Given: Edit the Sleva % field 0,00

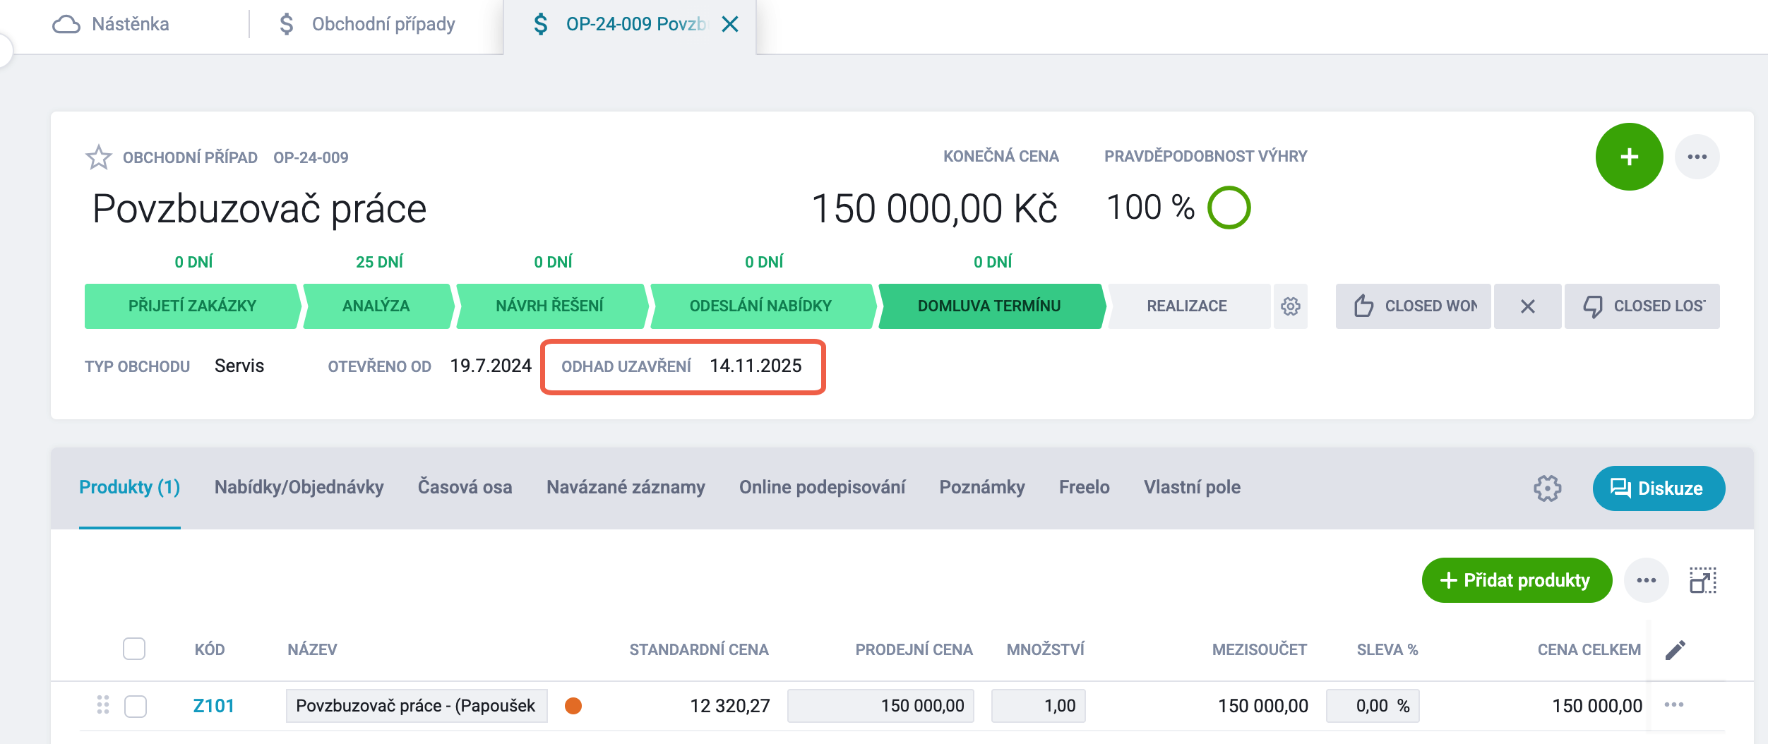Looking at the screenshot, I should coord(1373,706).
